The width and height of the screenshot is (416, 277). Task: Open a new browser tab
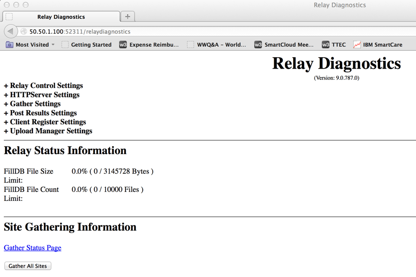click(x=127, y=16)
